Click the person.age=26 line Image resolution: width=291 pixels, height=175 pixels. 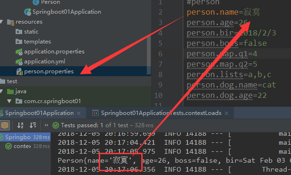click(x=217, y=23)
